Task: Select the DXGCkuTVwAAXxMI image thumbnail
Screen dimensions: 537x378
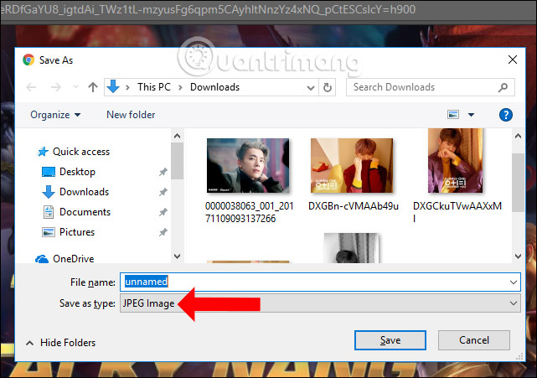Action: tap(456, 161)
